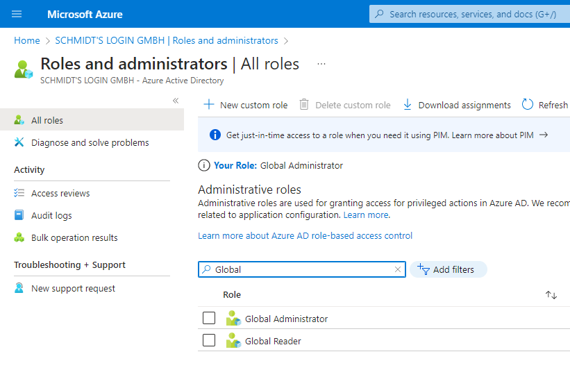Click New custom role

point(245,105)
